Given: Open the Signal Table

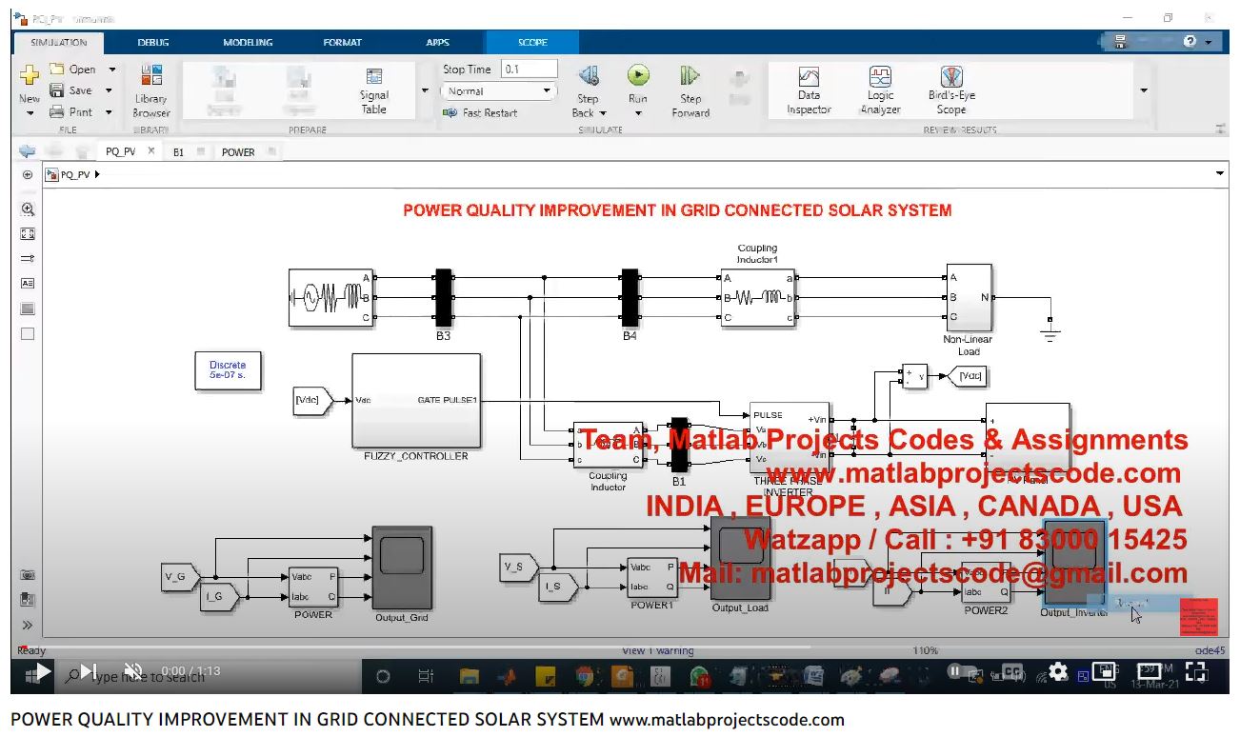Looking at the screenshot, I should click(x=374, y=90).
